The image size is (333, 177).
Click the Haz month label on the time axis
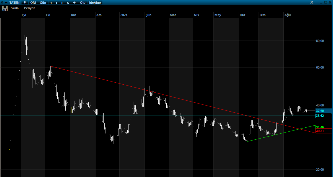click(x=242, y=15)
